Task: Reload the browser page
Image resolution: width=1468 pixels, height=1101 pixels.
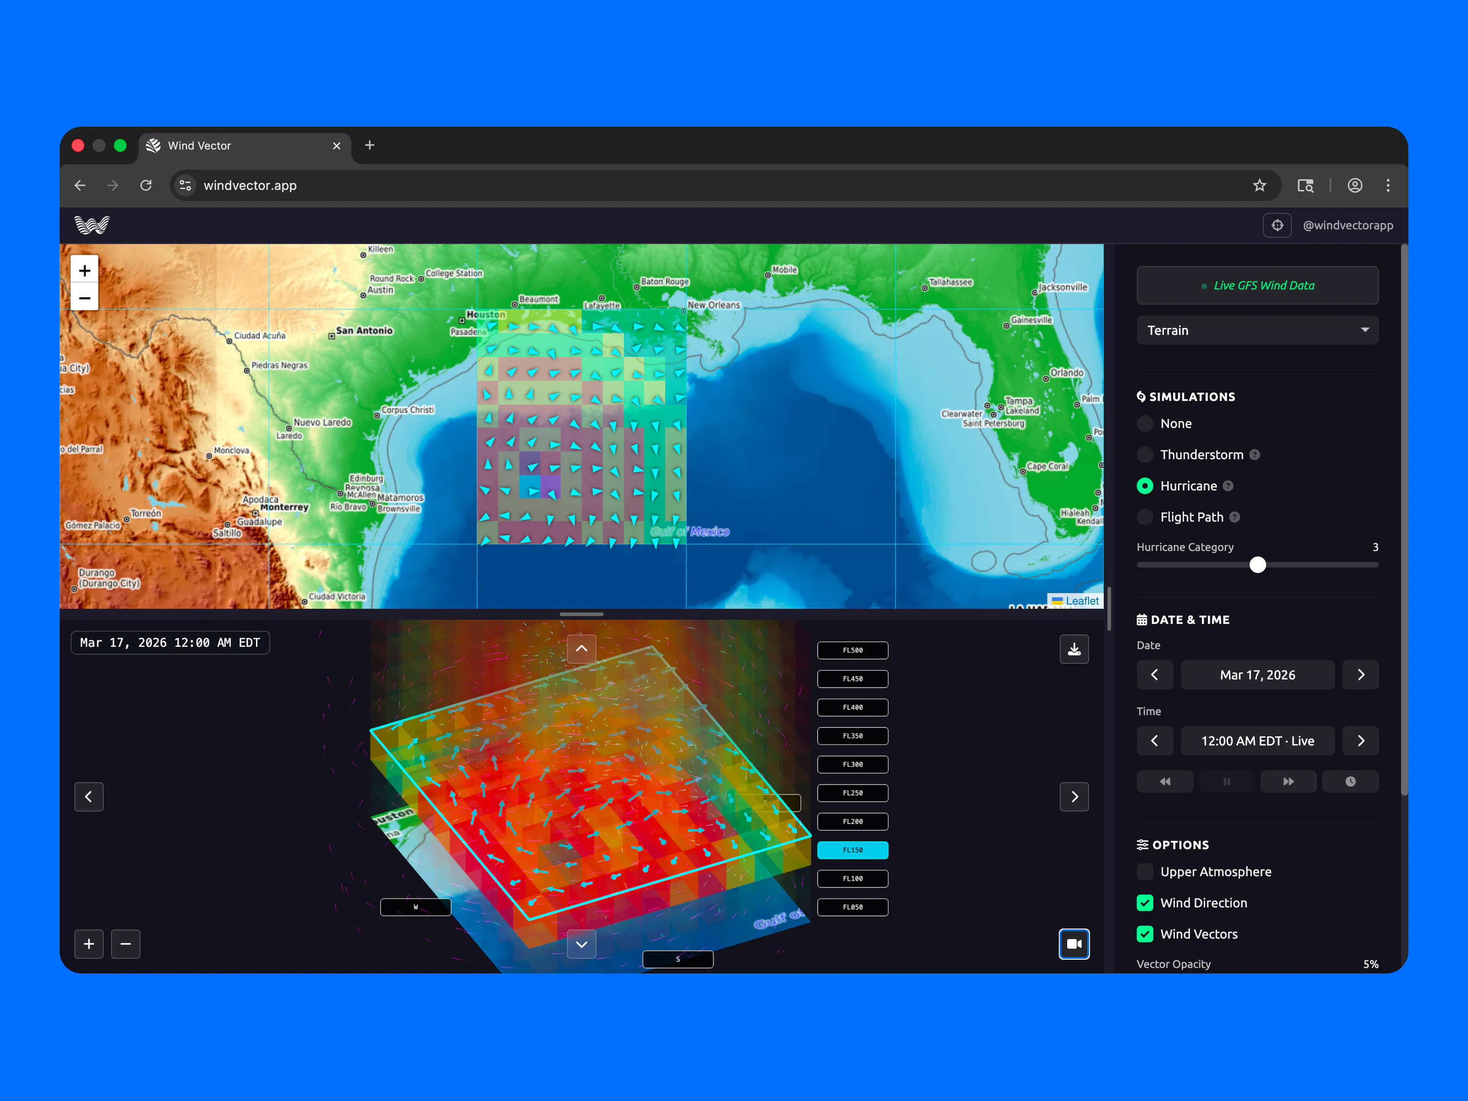Action: click(x=146, y=185)
